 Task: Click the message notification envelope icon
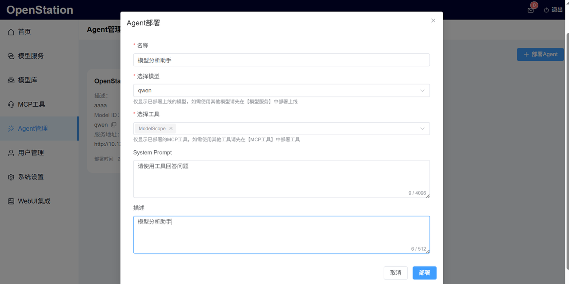pos(530,10)
